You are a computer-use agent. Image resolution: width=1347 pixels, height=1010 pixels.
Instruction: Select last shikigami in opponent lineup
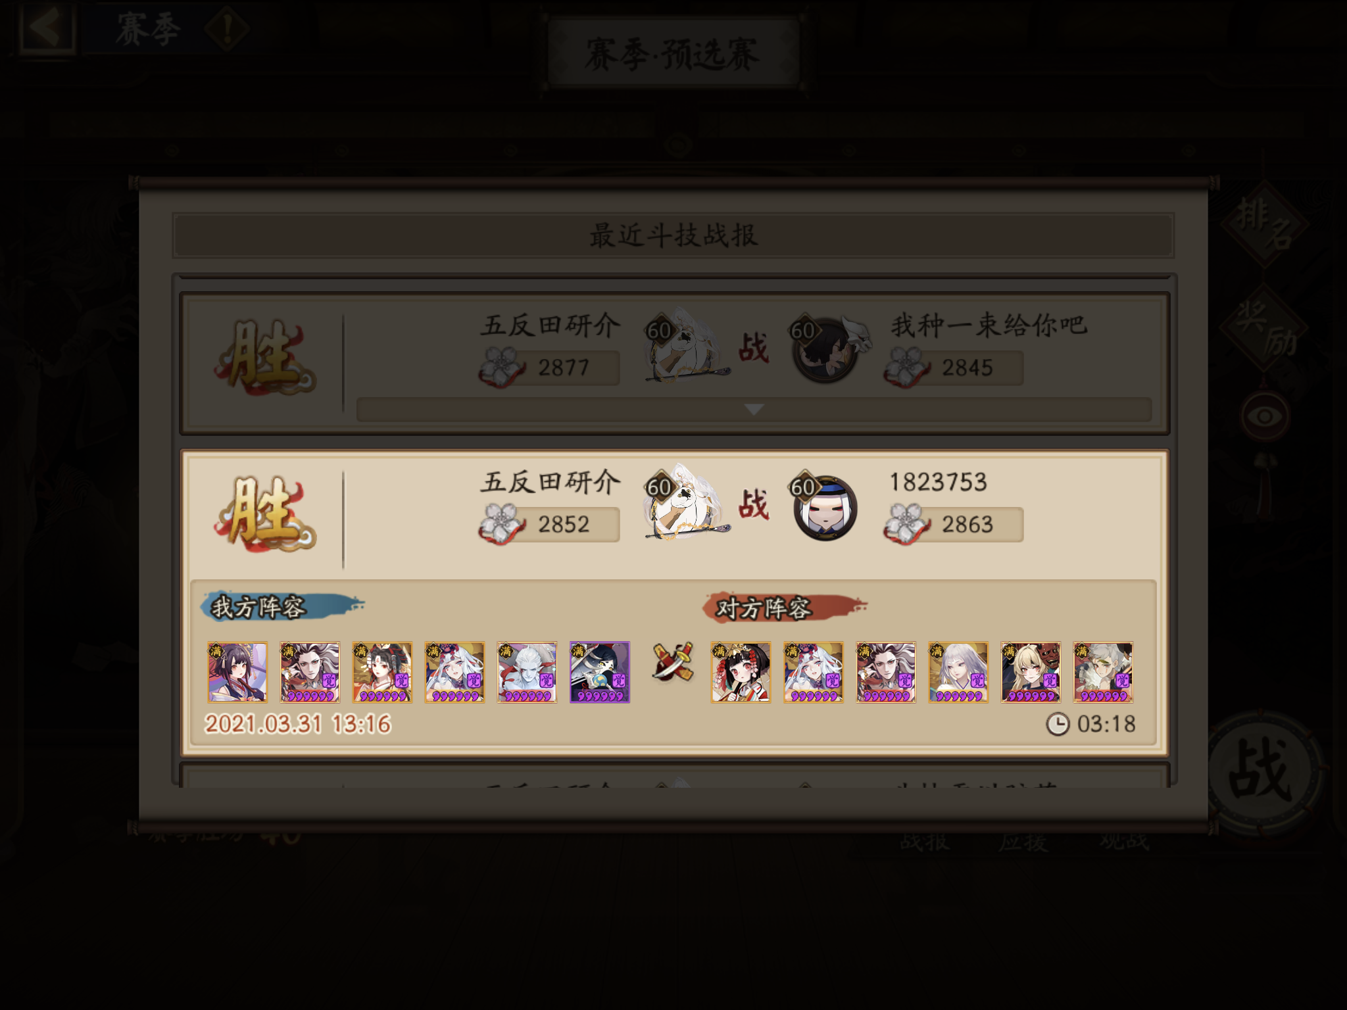[1103, 672]
